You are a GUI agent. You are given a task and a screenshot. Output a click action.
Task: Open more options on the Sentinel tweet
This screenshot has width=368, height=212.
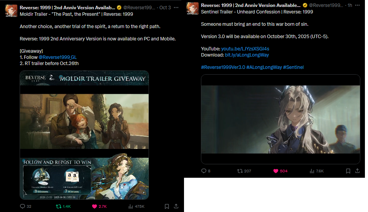pos(357,5)
